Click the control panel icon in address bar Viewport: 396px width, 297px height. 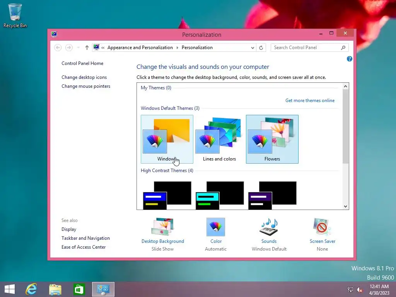click(96, 47)
